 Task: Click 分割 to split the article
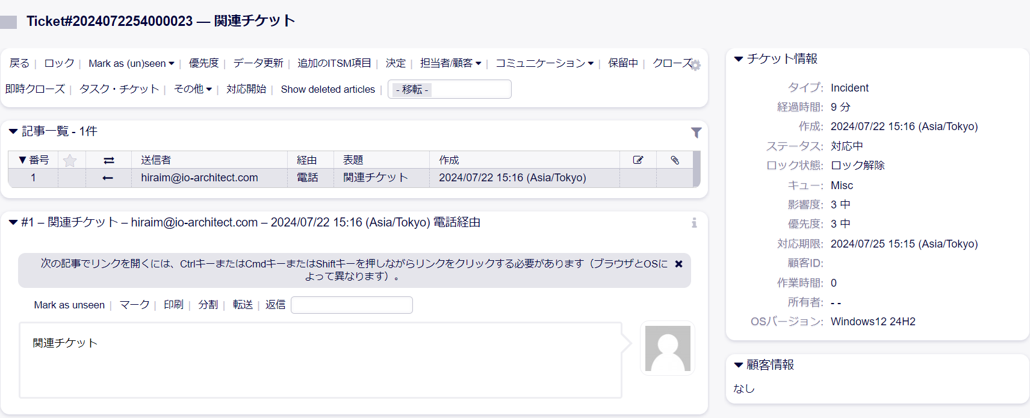click(208, 305)
